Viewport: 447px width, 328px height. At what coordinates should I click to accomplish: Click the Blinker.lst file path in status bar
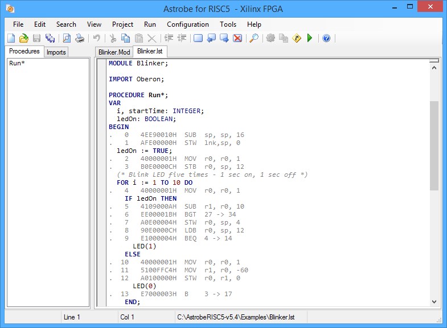tap(236, 317)
